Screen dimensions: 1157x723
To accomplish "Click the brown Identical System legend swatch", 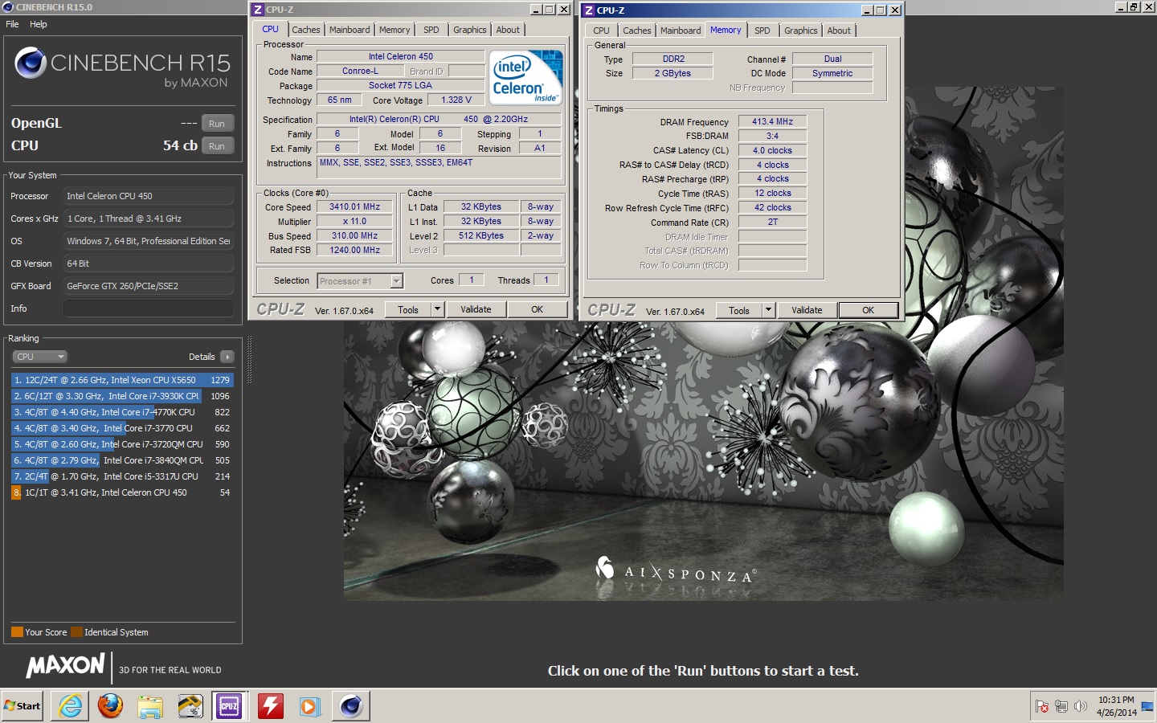I will coord(76,632).
